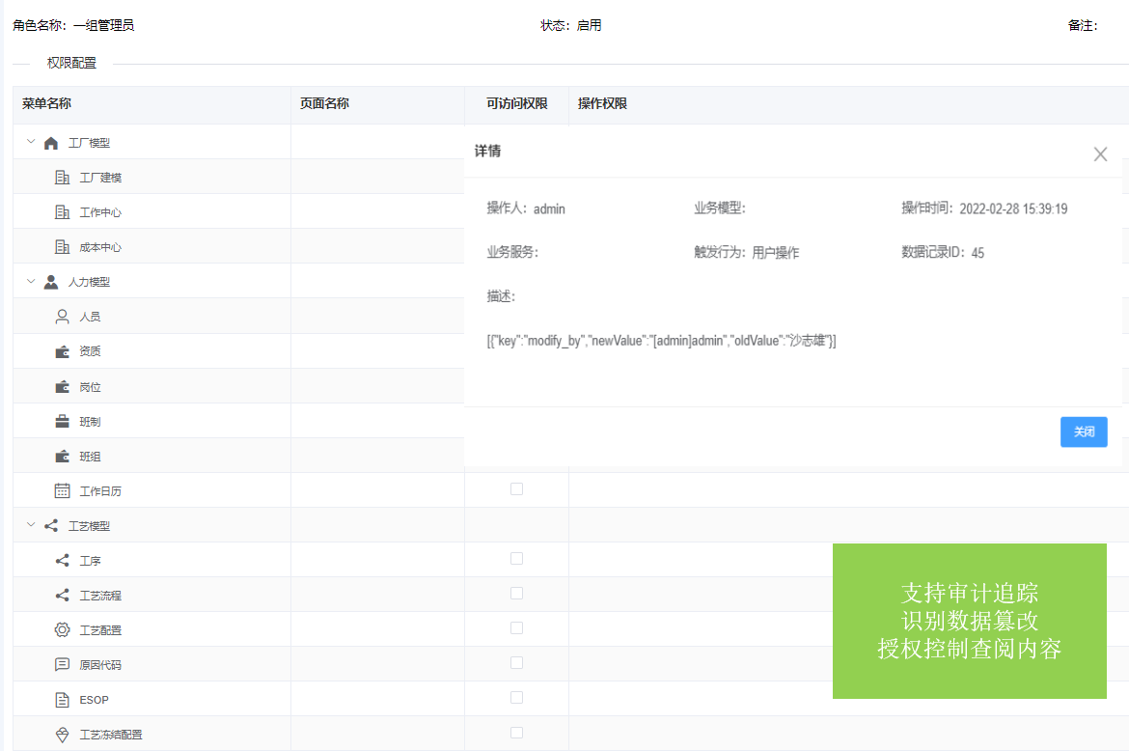The height and width of the screenshot is (751, 1129).
Task: Select the 岗位 menu row label
Action: [90, 387]
